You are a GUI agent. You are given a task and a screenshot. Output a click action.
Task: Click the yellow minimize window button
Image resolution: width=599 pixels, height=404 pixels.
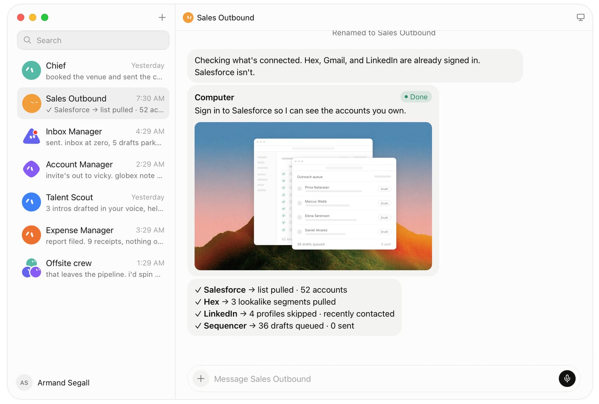[33, 18]
